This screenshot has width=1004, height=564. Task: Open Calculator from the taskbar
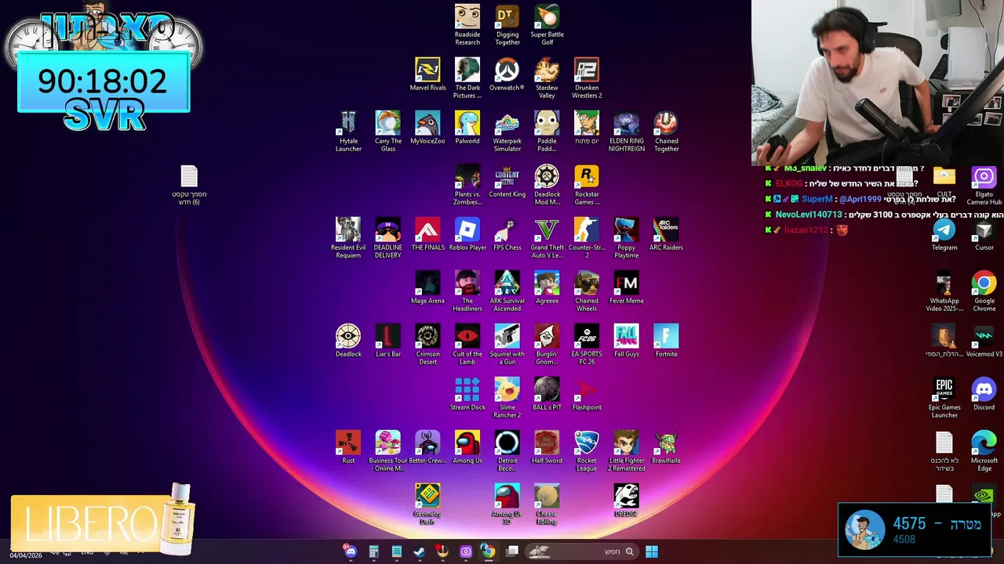point(373,551)
